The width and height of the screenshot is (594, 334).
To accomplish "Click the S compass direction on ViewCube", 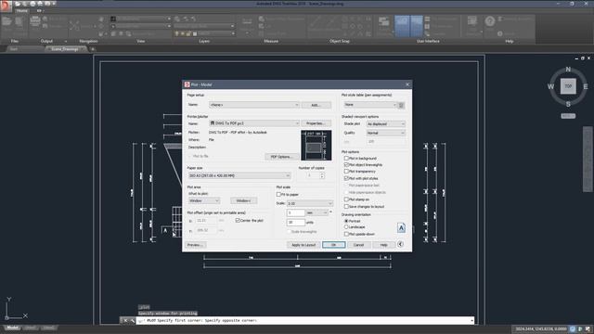I will tap(568, 104).
